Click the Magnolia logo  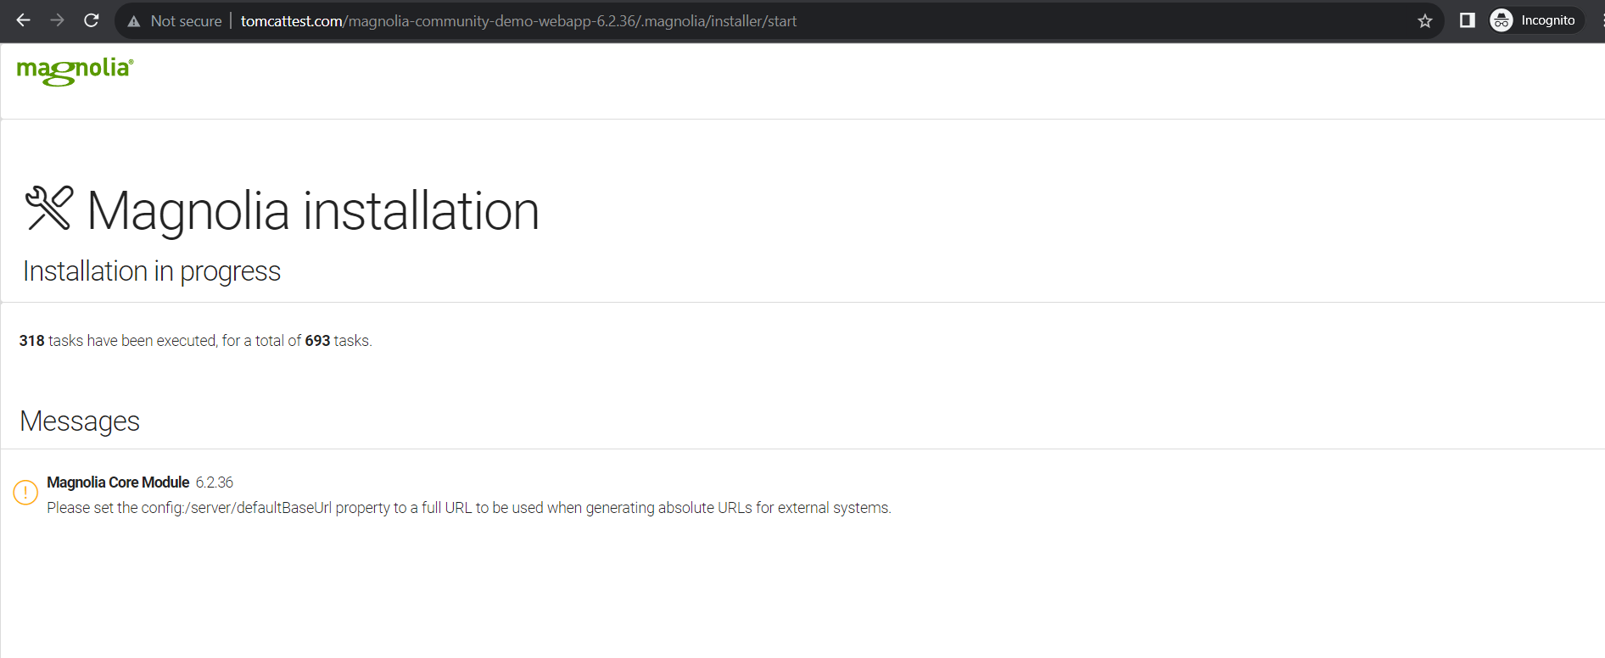(75, 70)
